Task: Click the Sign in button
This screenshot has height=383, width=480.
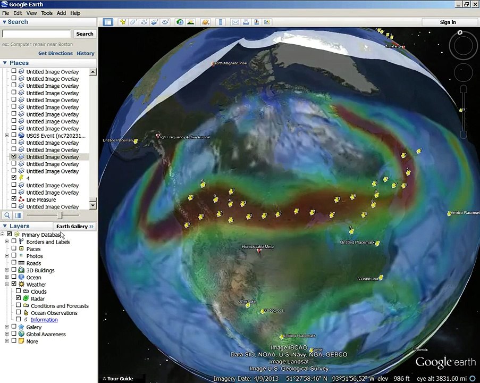Action: point(448,22)
